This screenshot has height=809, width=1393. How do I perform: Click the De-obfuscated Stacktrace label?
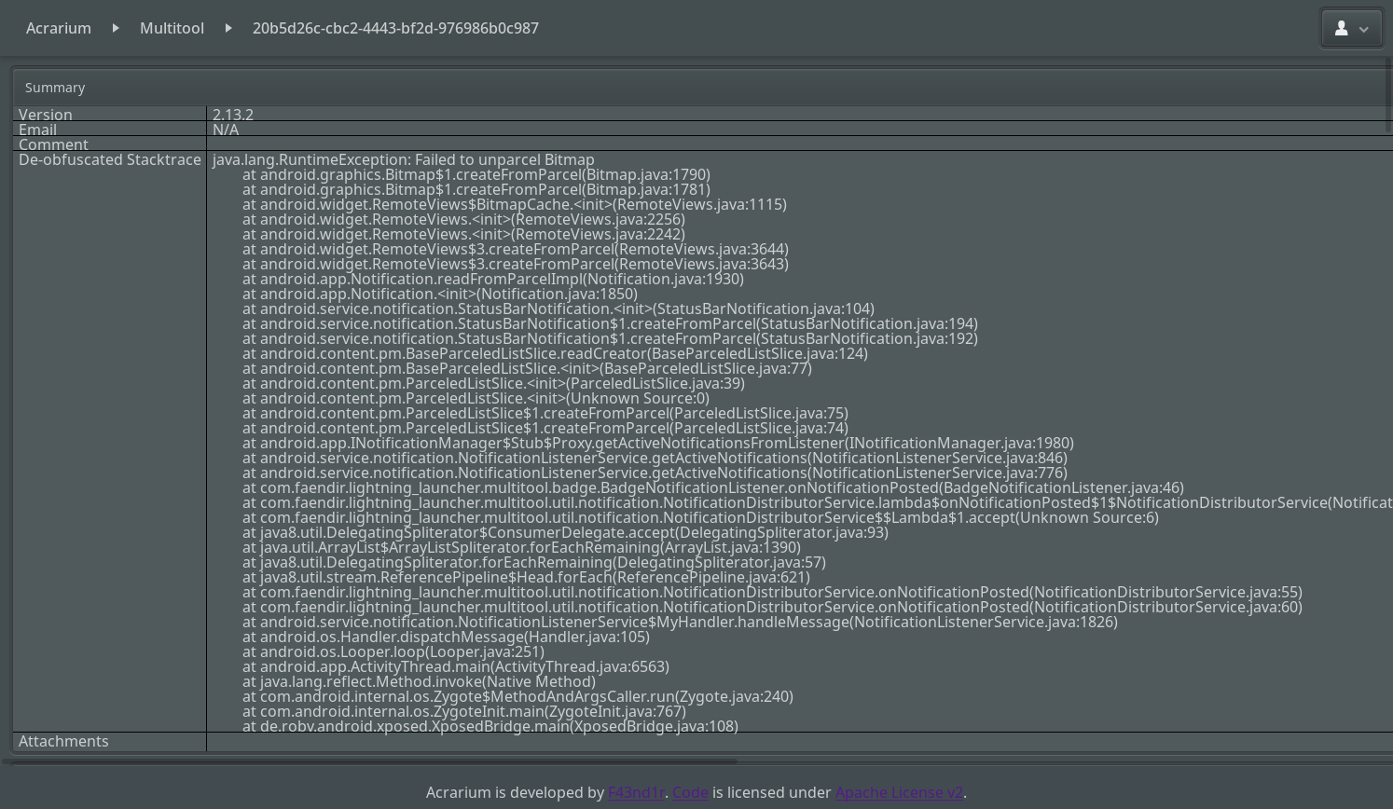click(110, 159)
